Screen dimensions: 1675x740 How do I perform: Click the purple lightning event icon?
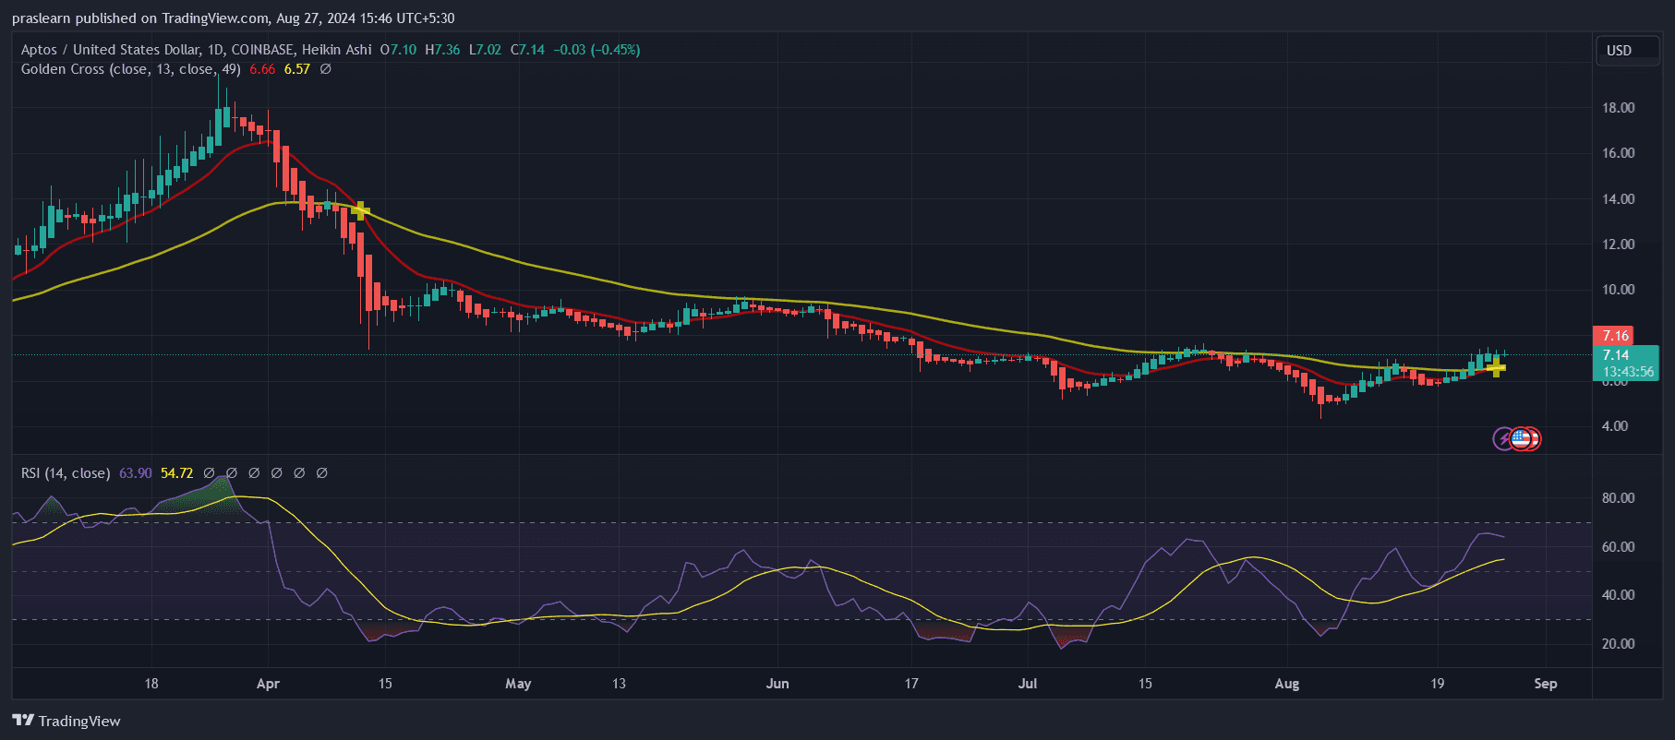pos(1503,438)
